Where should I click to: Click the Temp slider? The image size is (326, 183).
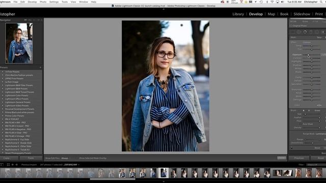click(311, 46)
